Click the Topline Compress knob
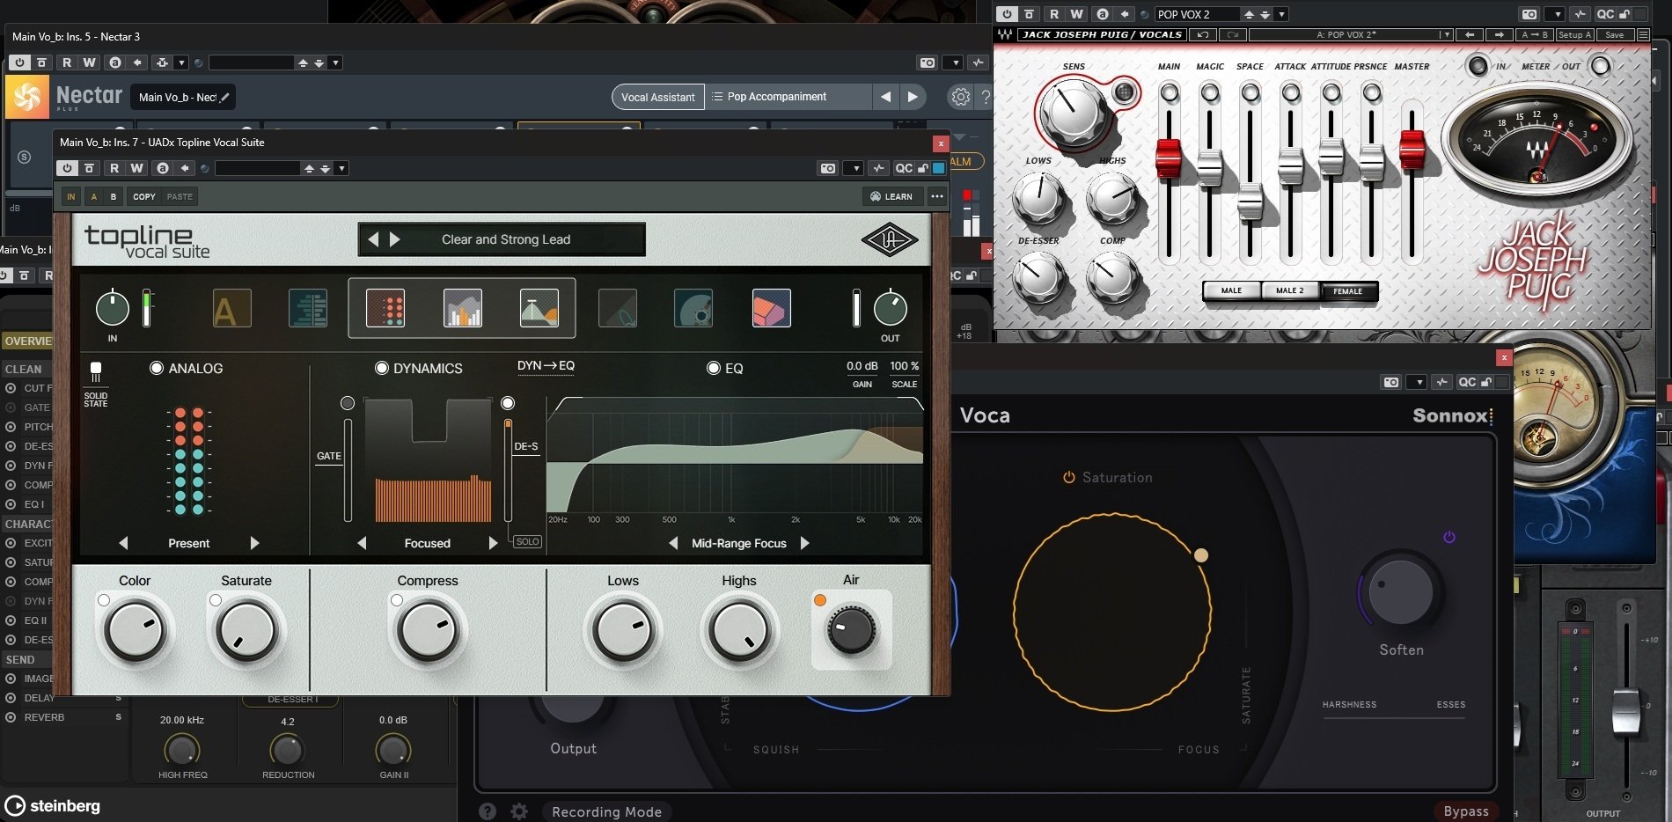Viewport: 1672px width, 822px height. coord(428,630)
